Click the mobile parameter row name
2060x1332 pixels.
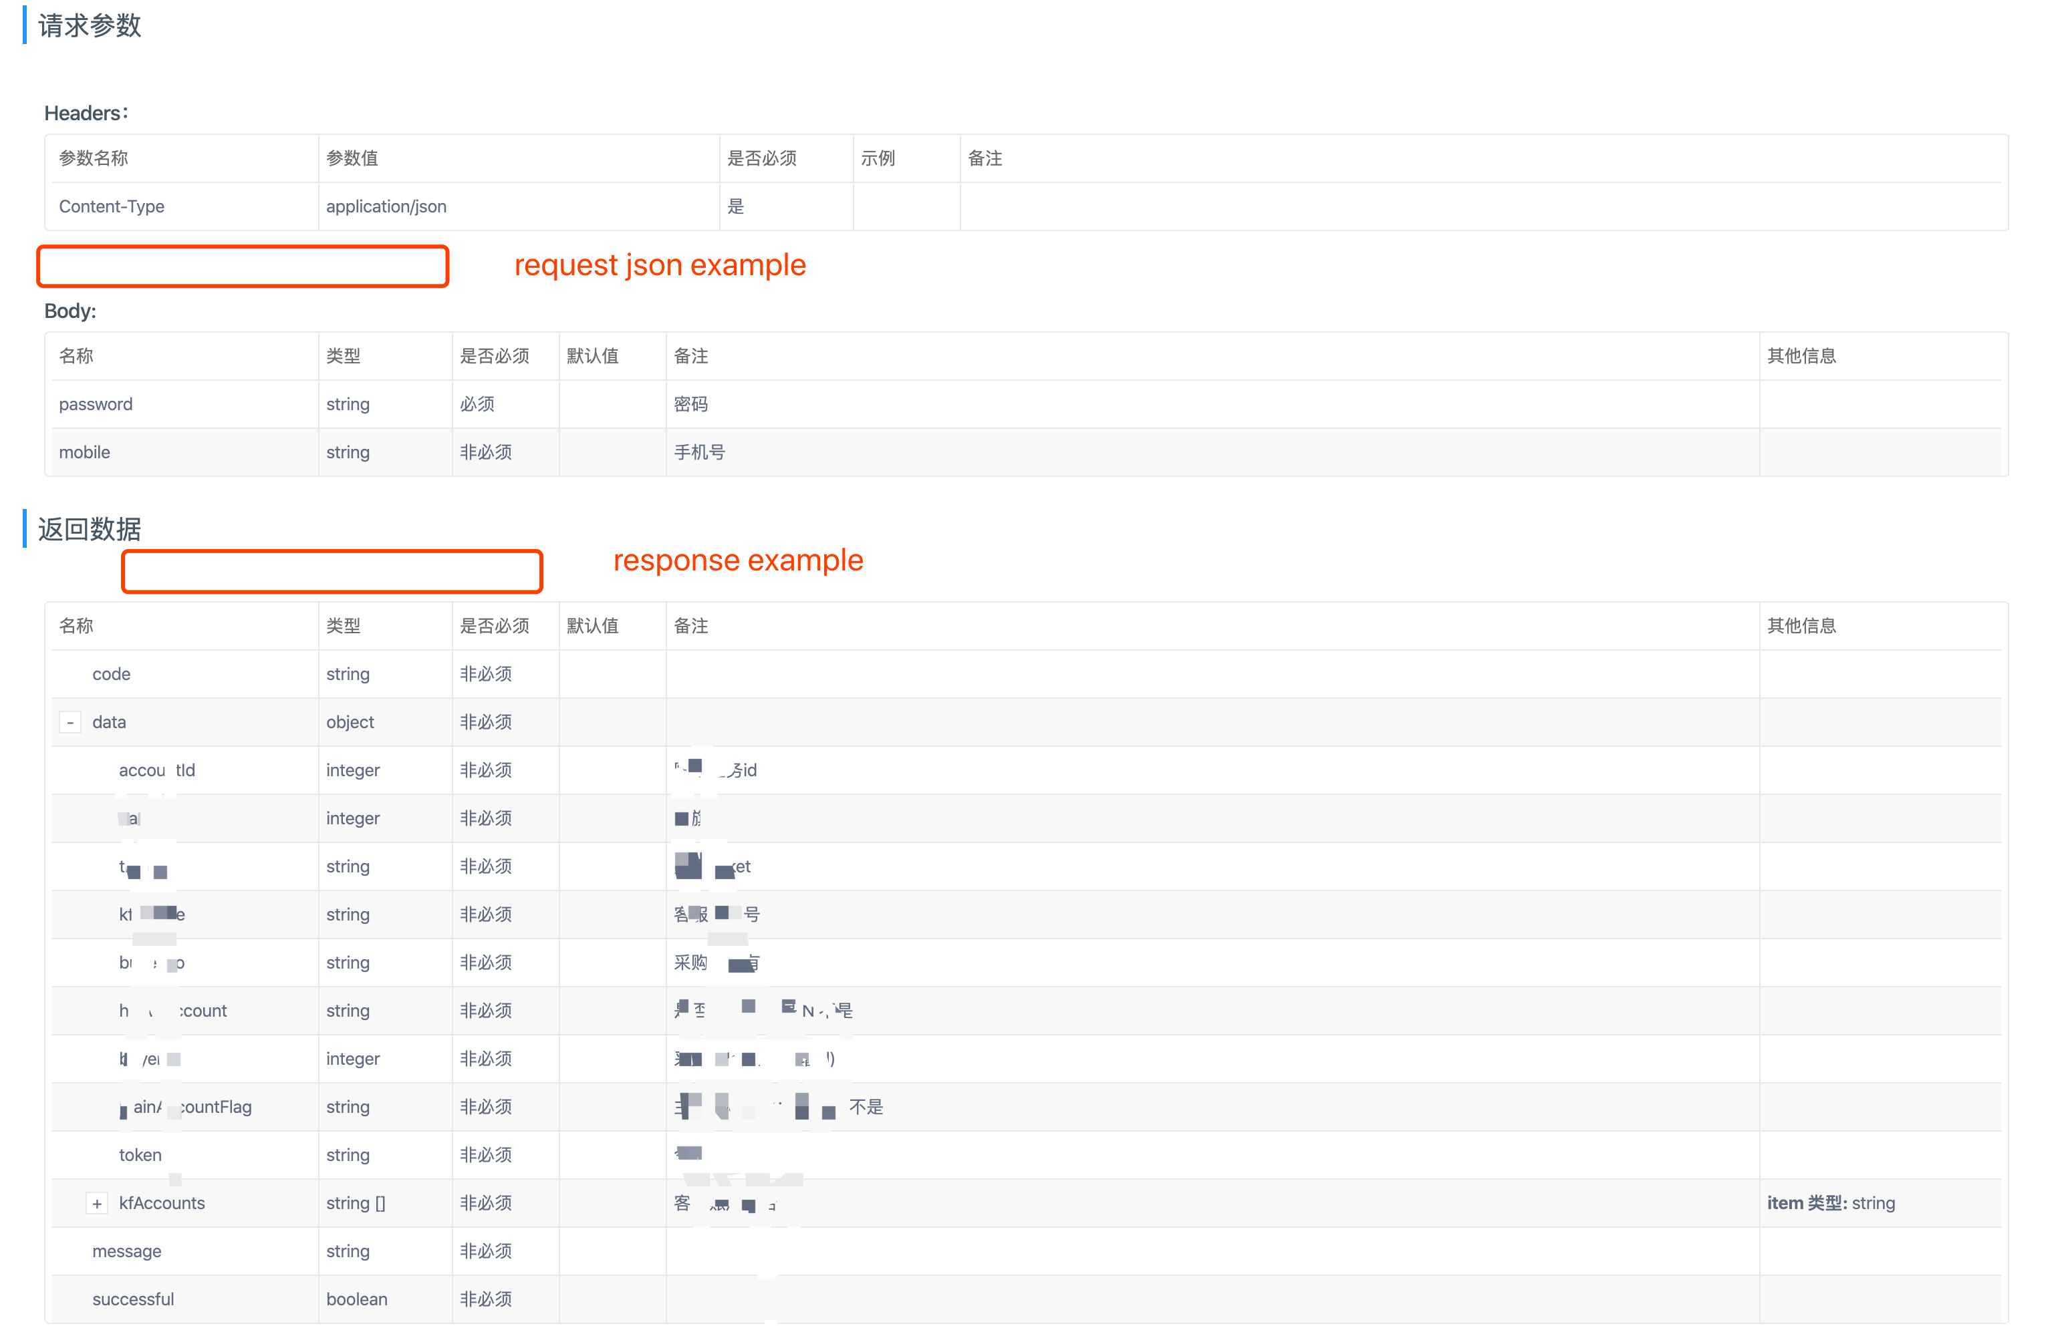[84, 452]
